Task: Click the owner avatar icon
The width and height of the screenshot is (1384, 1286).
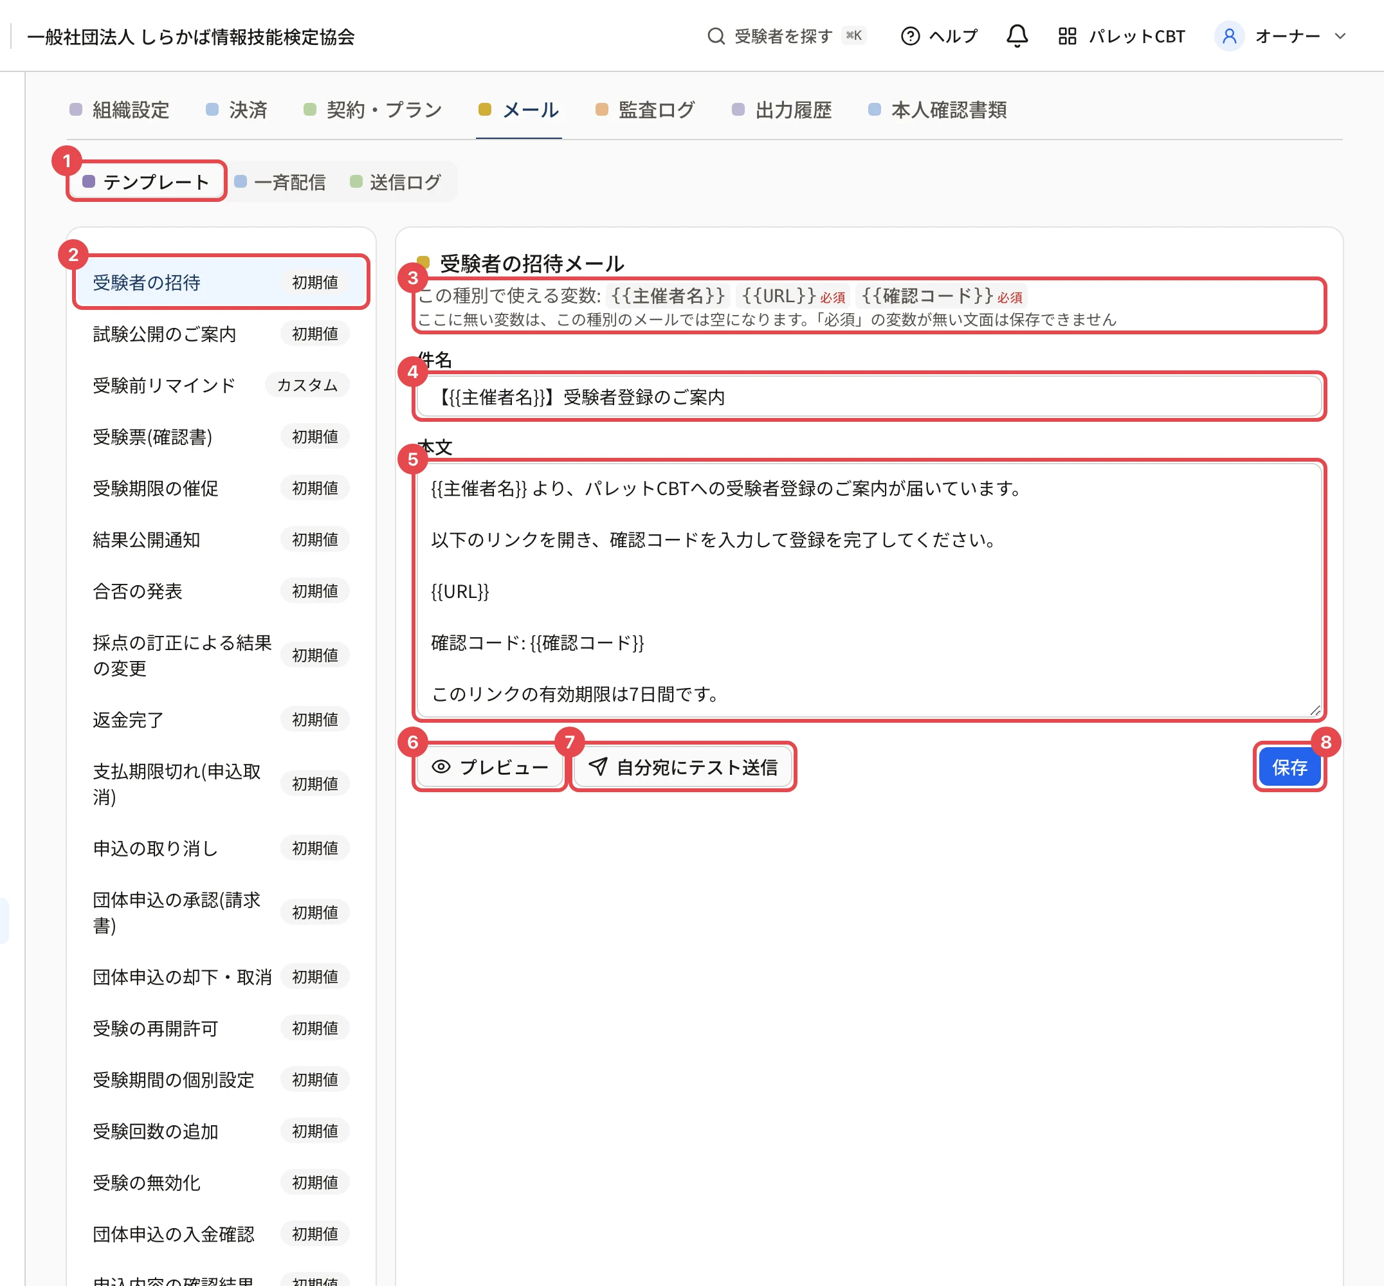Action: [x=1229, y=35]
